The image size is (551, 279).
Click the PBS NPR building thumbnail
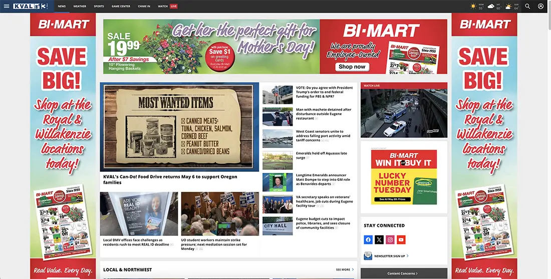click(278, 95)
